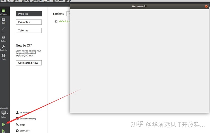This screenshot has width=210, height=133.
Task: Open Projects mode with wrench icon
Action: pos(3,48)
